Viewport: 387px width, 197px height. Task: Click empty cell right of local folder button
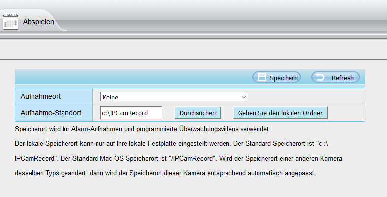[x=346, y=113]
